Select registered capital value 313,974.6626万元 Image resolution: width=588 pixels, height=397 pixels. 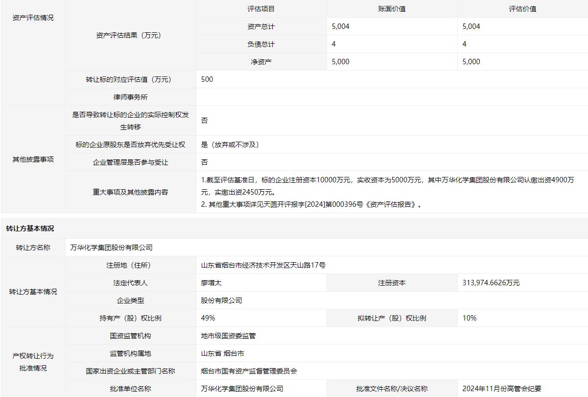pyautogui.click(x=491, y=283)
